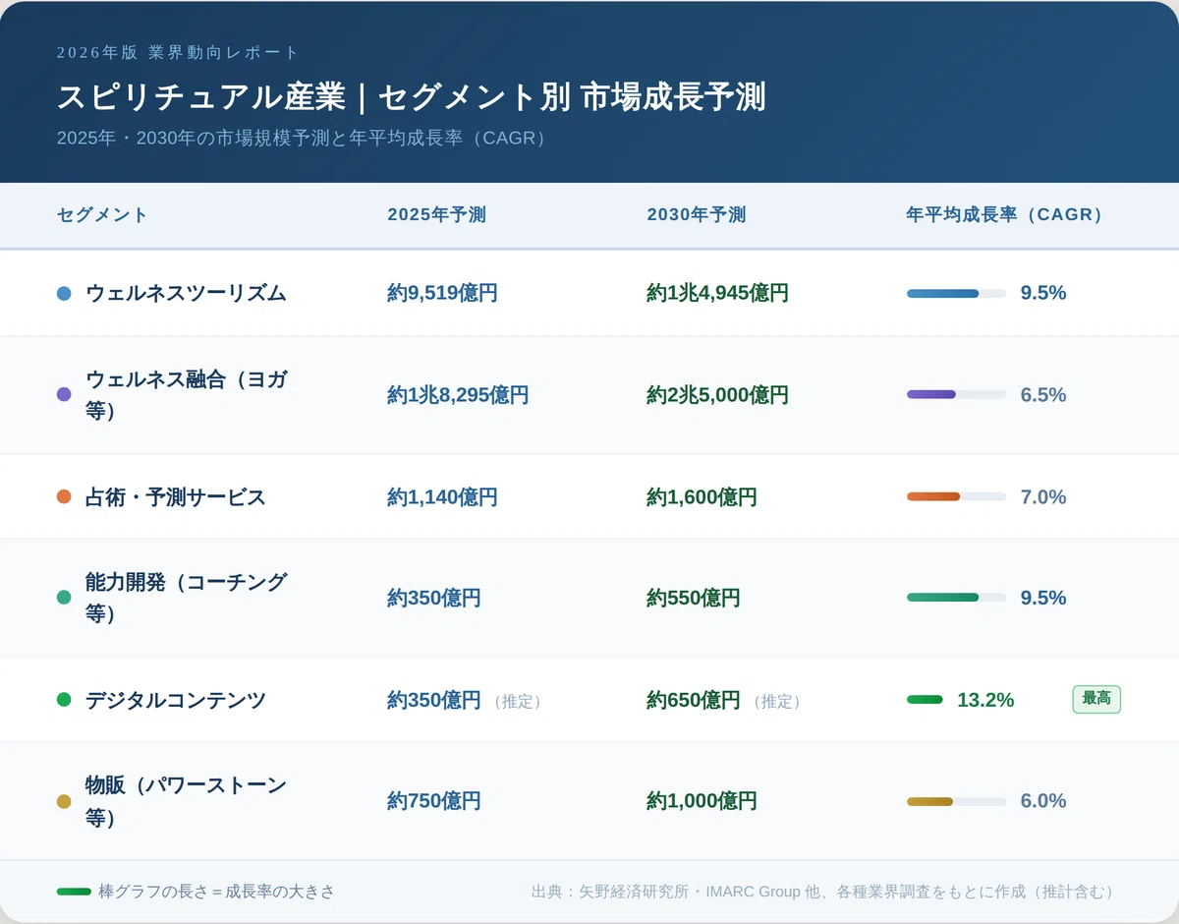Select the ウェルネスツーリズム segment name

[x=186, y=293]
